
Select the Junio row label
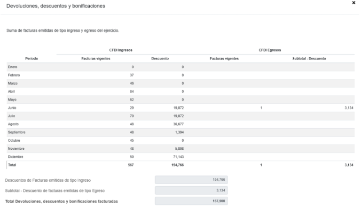pos(12,107)
